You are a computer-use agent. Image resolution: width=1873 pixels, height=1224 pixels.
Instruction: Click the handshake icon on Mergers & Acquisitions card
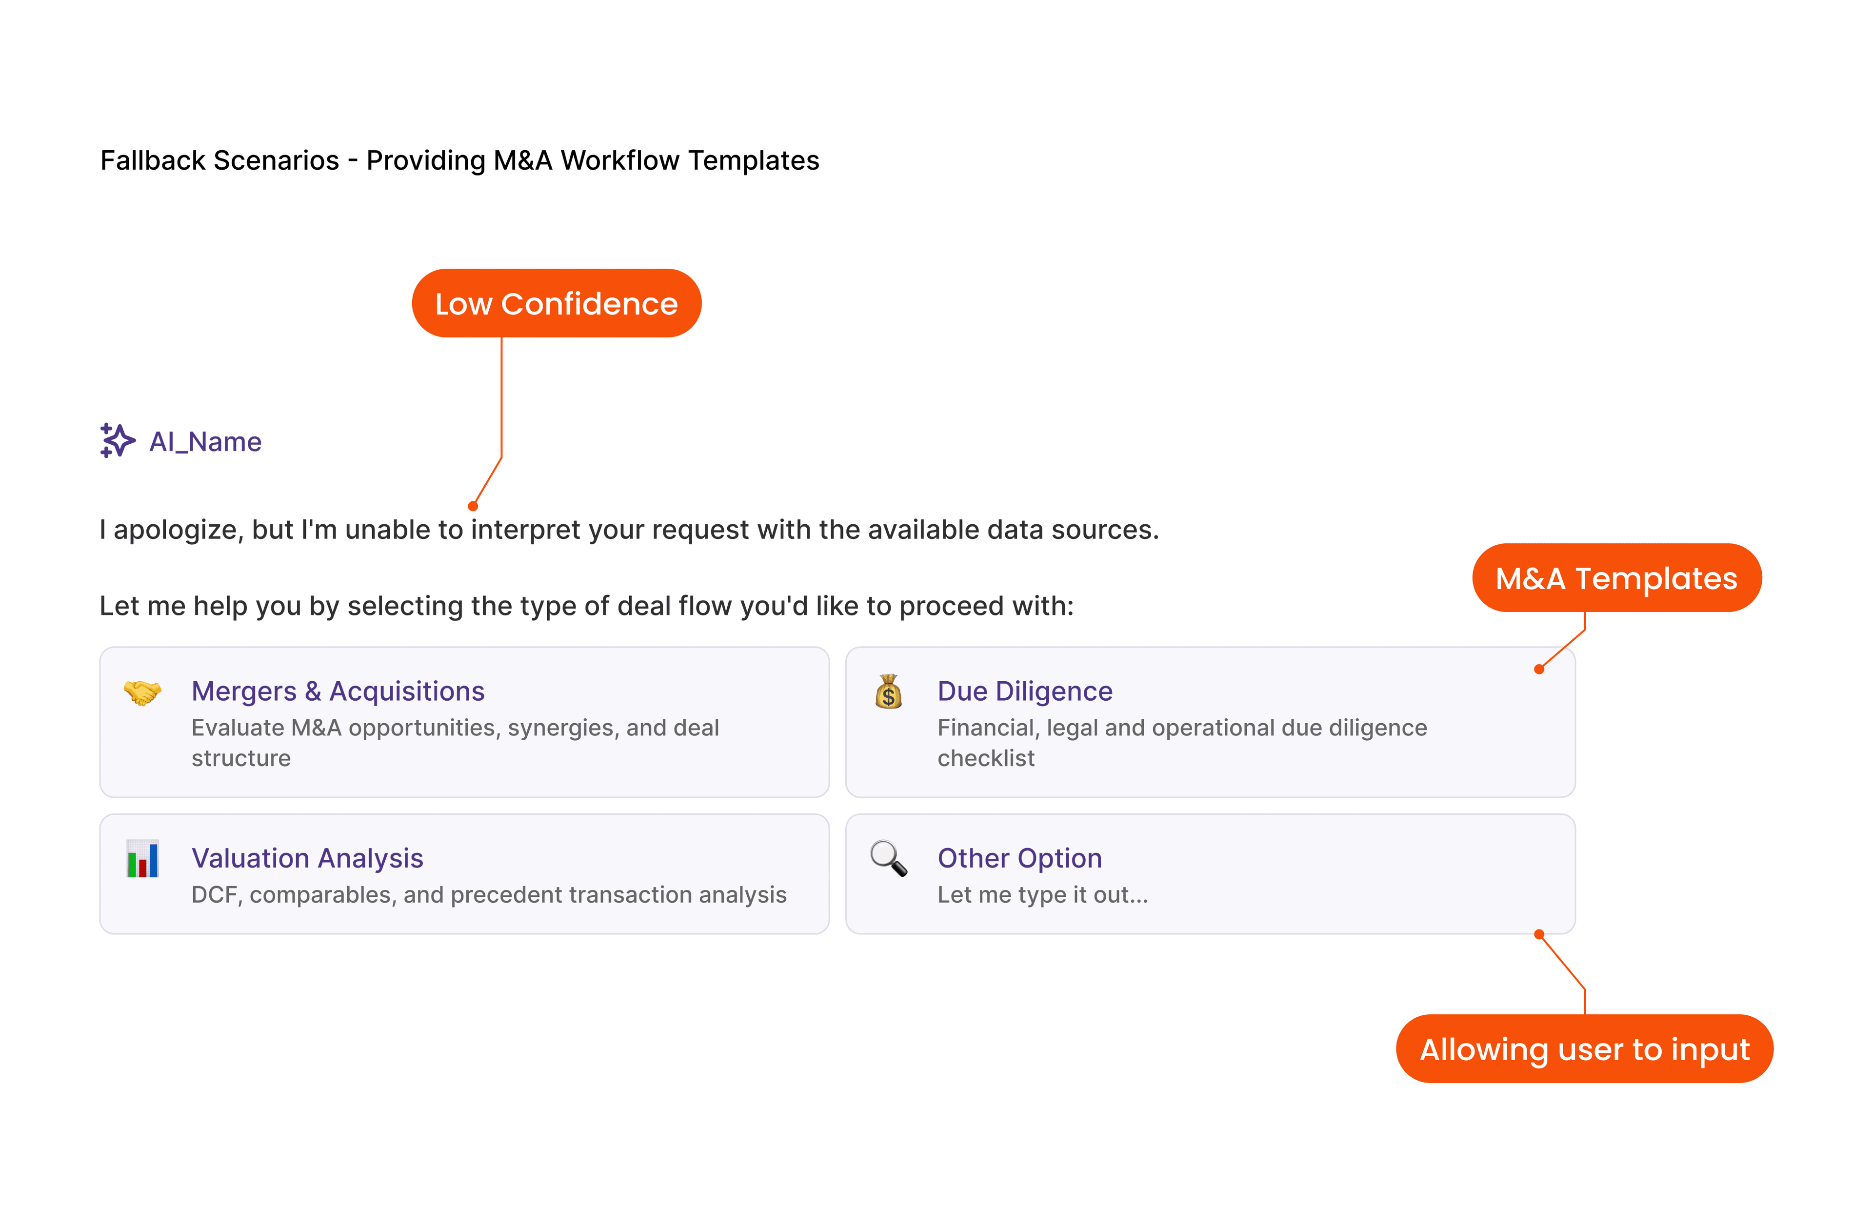[141, 692]
